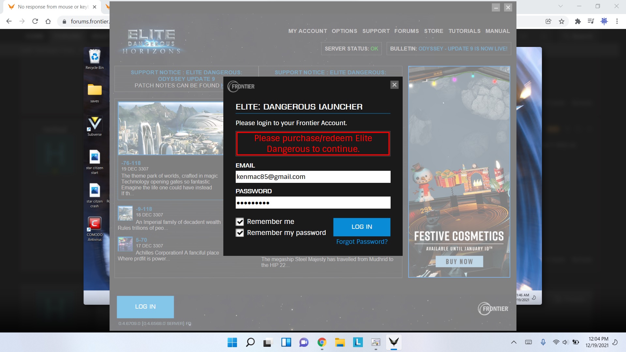
Task: Focus the PASSWORD input field
Action: pyautogui.click(x=313, y=202)
